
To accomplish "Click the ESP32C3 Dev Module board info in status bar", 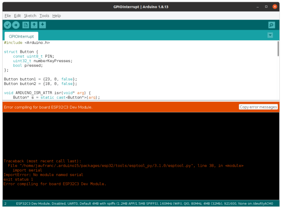I will [x=145, y=204].
